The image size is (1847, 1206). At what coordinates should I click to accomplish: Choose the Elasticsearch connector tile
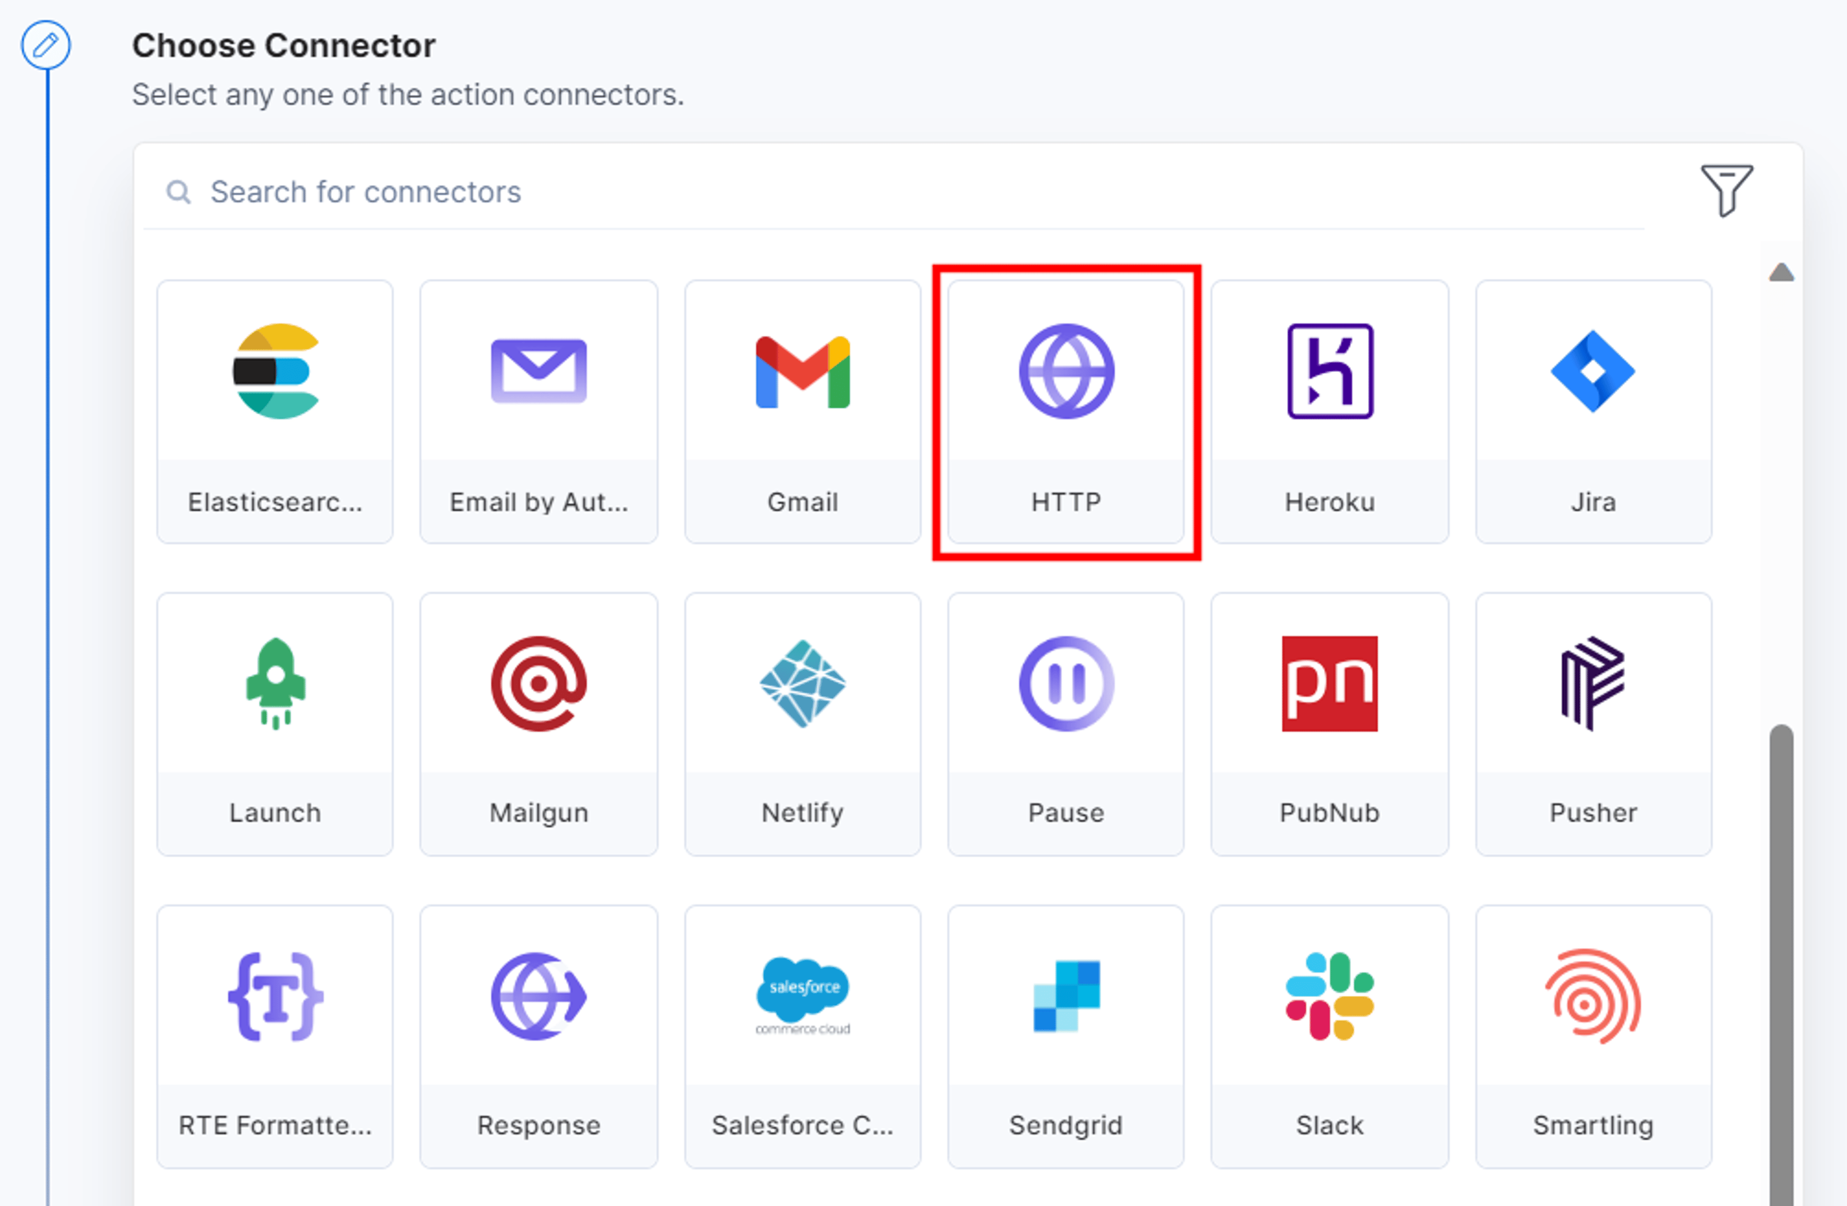275,412
